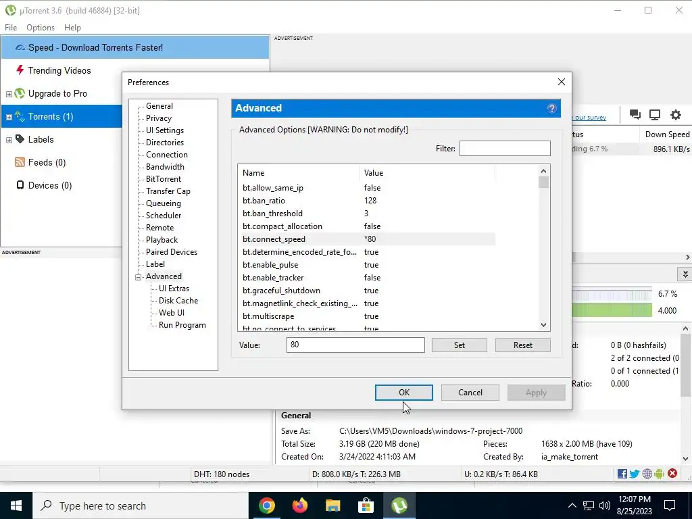Click the Set button
The width and height of the screenshot is (692, 519).
click(x=460, y=345)
